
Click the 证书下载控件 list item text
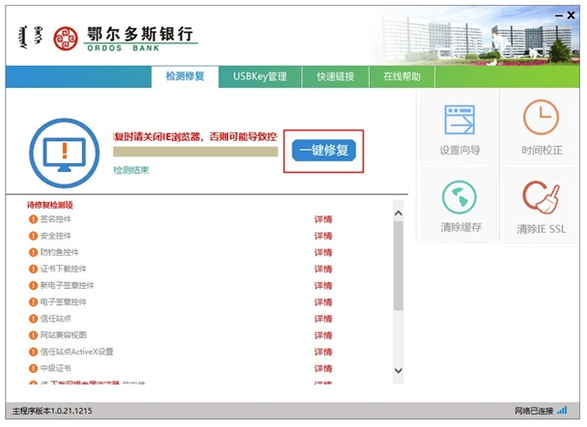click(64, 269)
